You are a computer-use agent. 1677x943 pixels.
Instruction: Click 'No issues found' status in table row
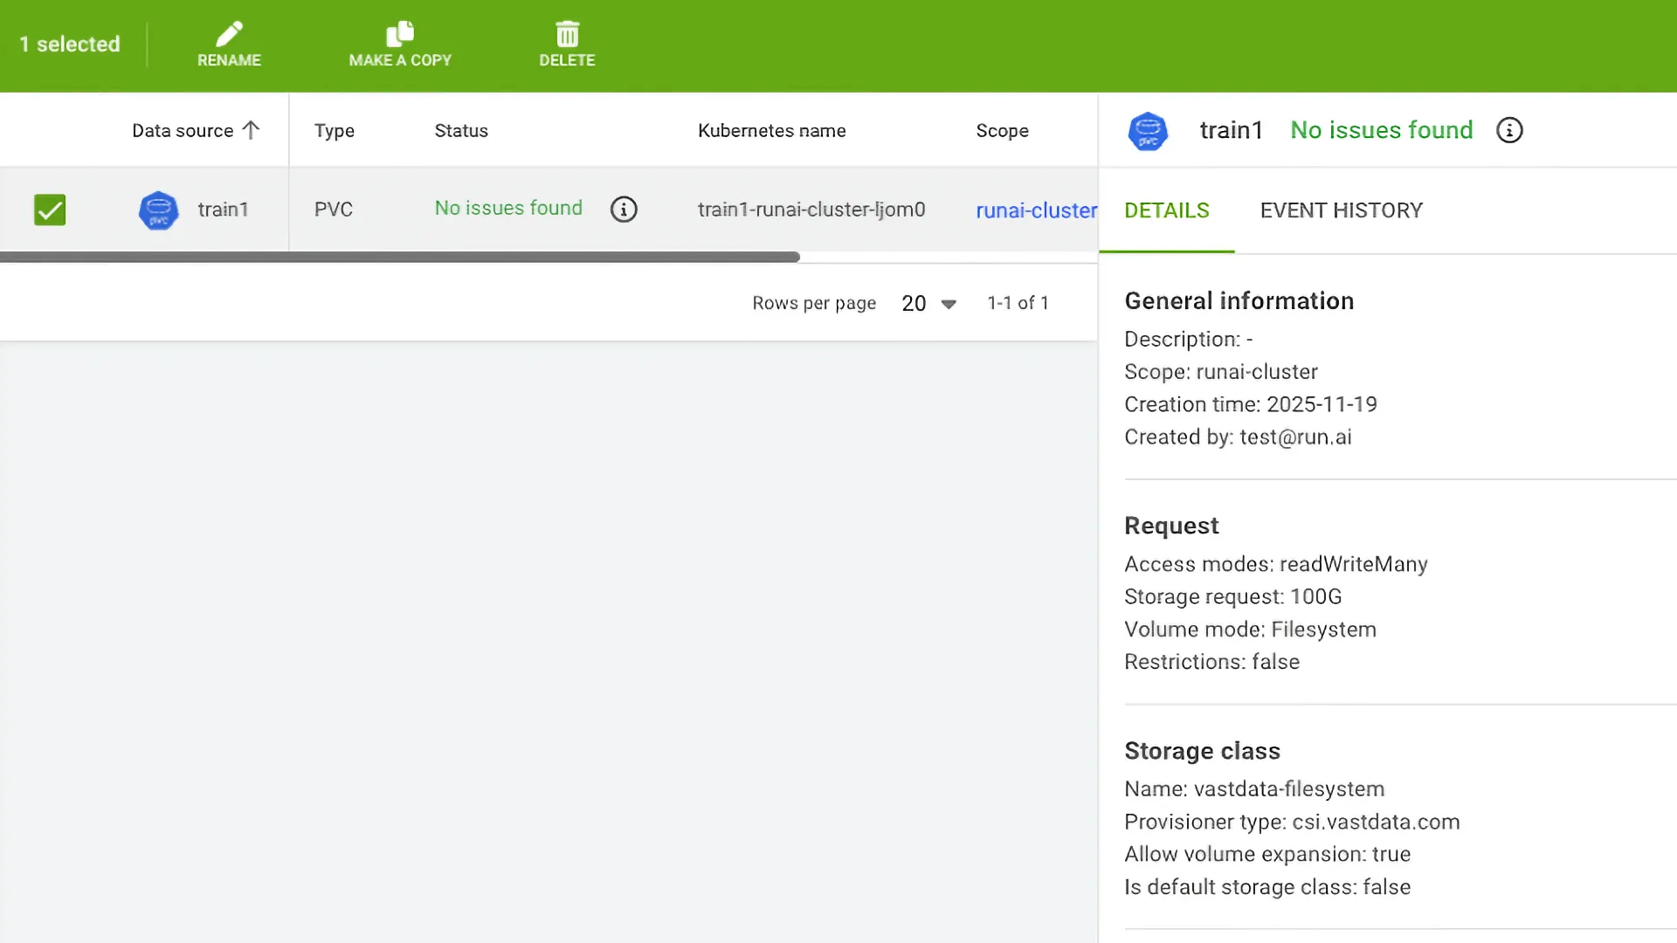[508, 208]
